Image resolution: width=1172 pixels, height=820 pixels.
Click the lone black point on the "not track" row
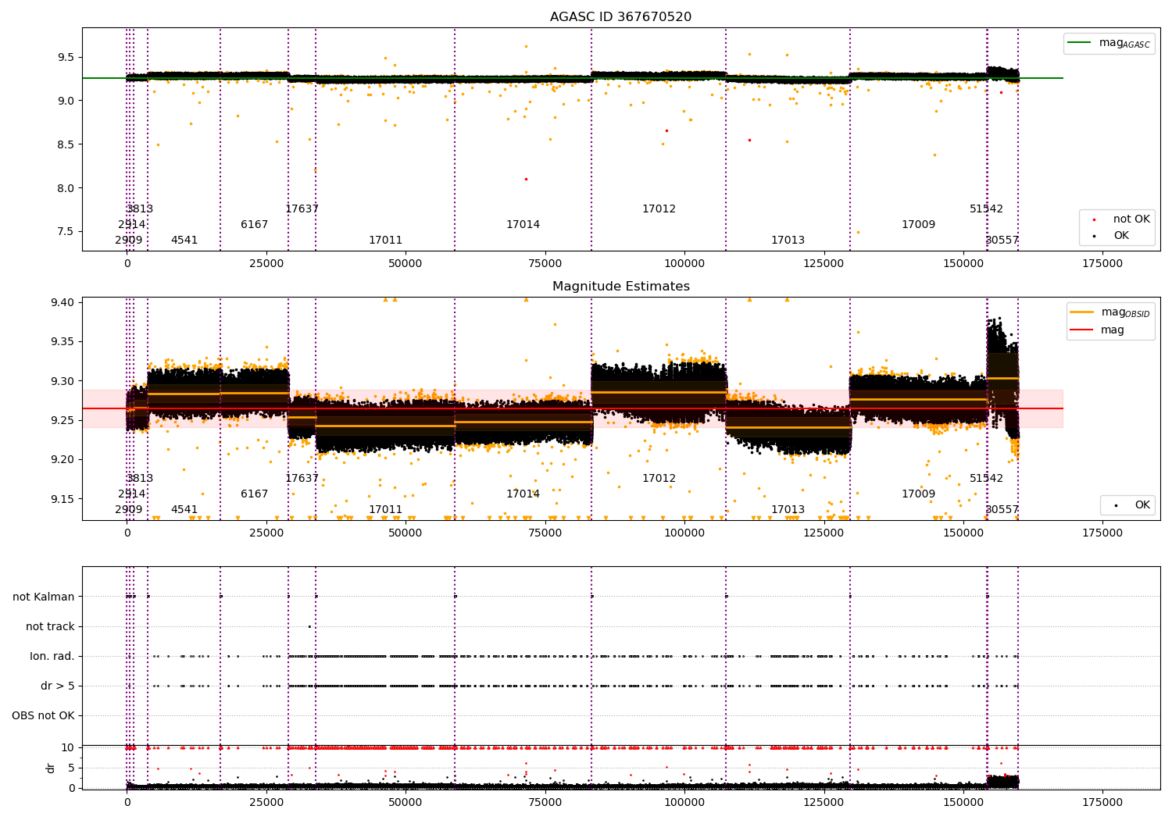pos(309,626)
